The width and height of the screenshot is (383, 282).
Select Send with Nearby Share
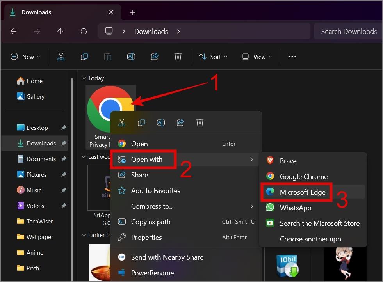(186, 257)
